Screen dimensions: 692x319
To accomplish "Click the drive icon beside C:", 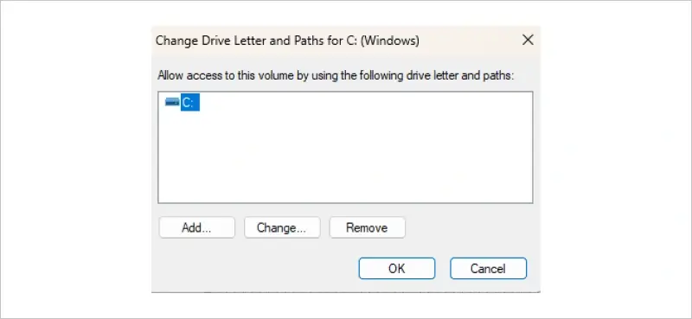I will 172,102.
